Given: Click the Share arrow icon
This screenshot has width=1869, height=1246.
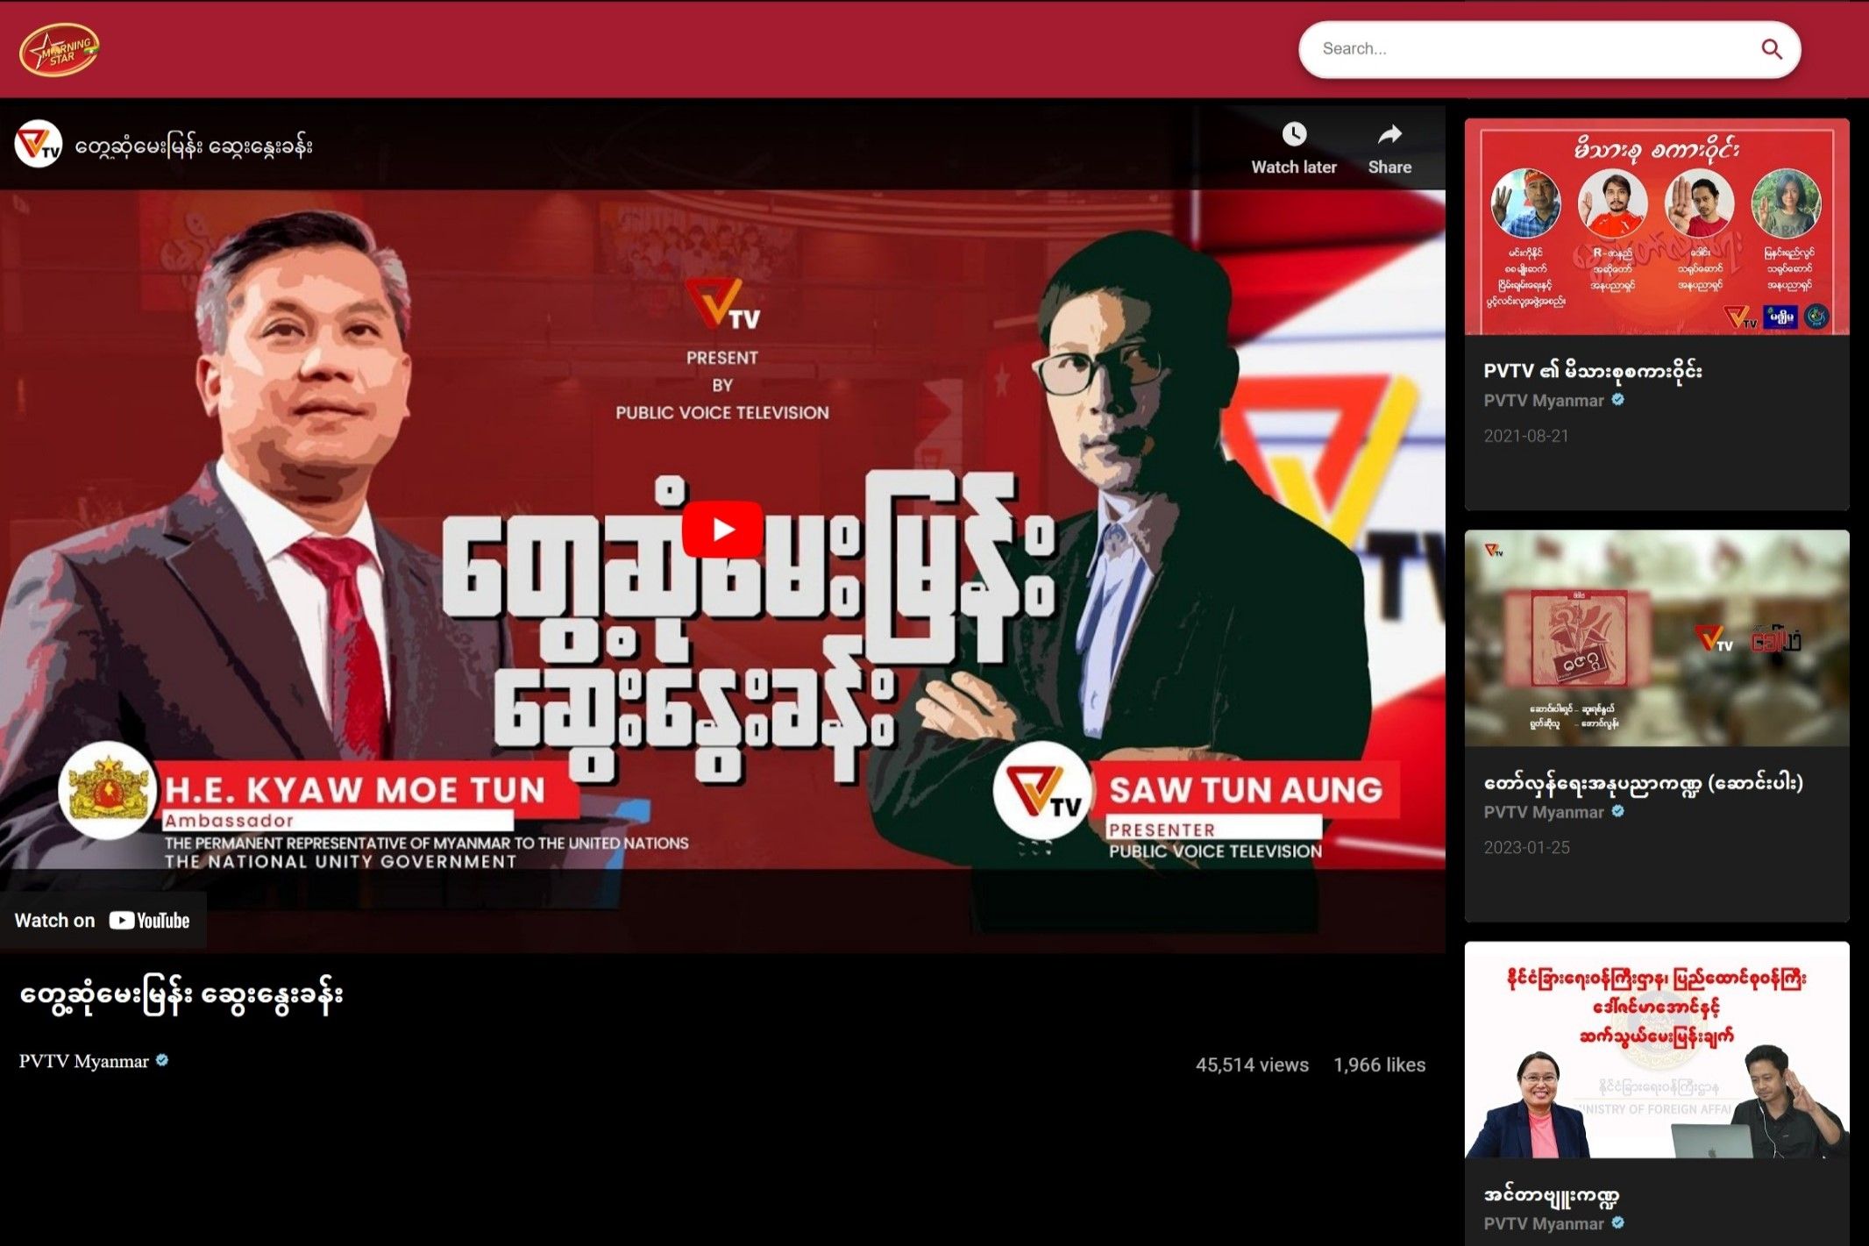Looking at the screenshot, I should click(1389, 134).
